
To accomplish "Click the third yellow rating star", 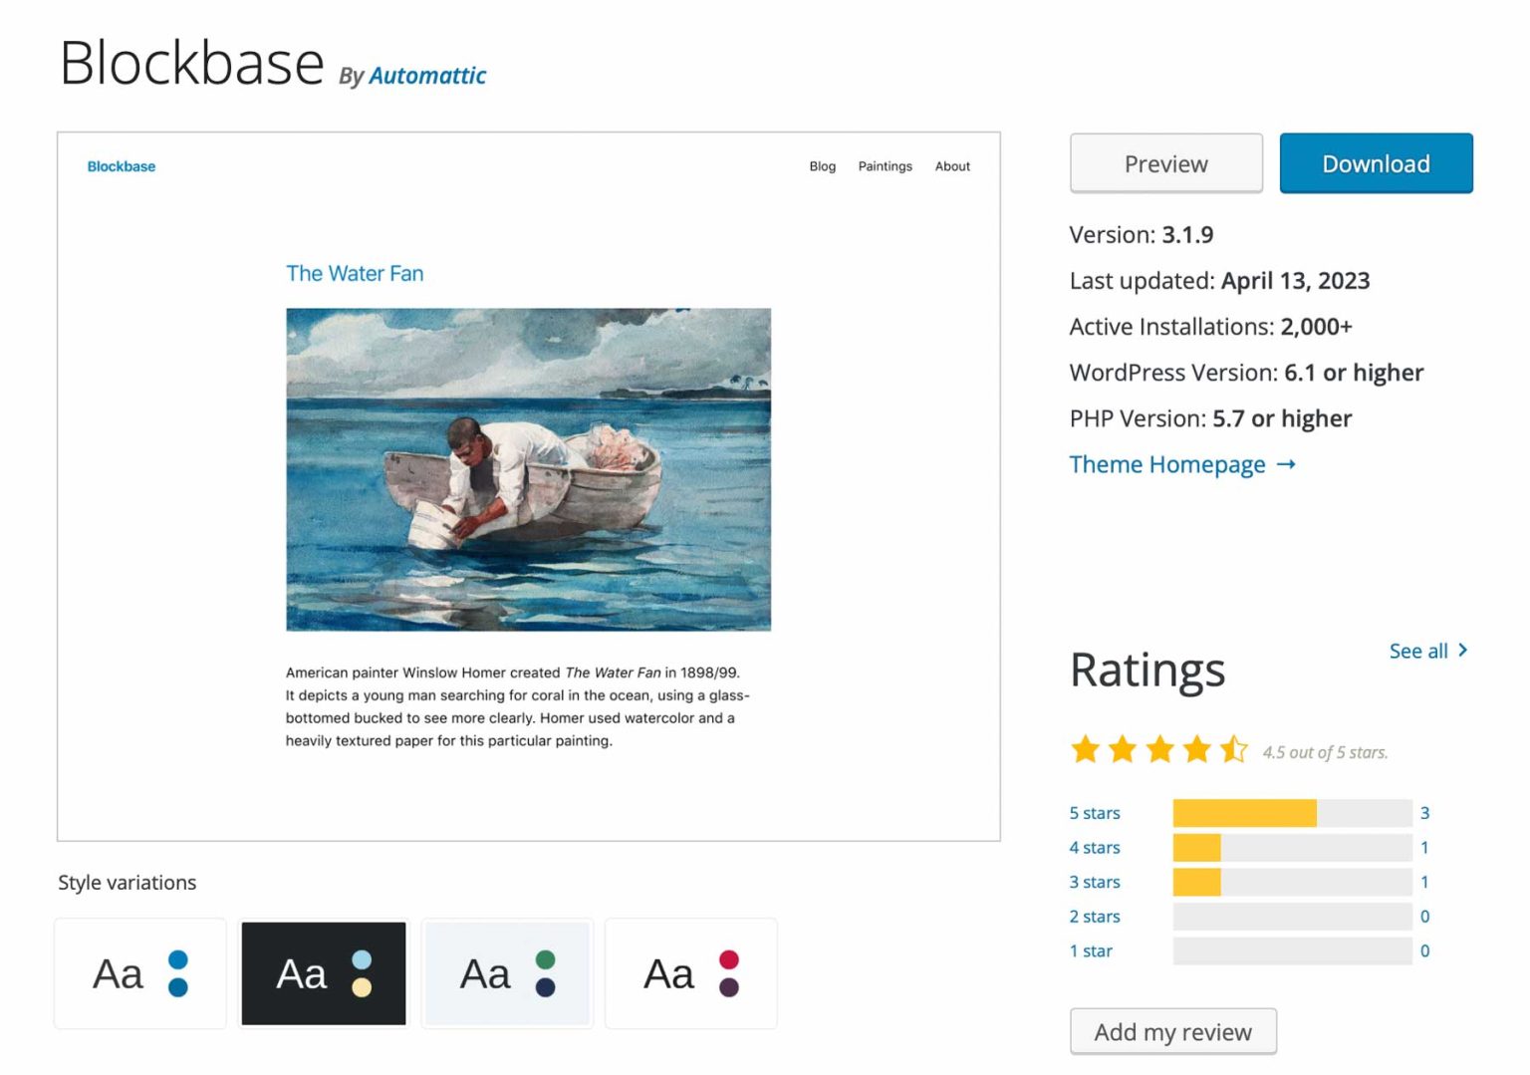I will (x=1159, y=749).
